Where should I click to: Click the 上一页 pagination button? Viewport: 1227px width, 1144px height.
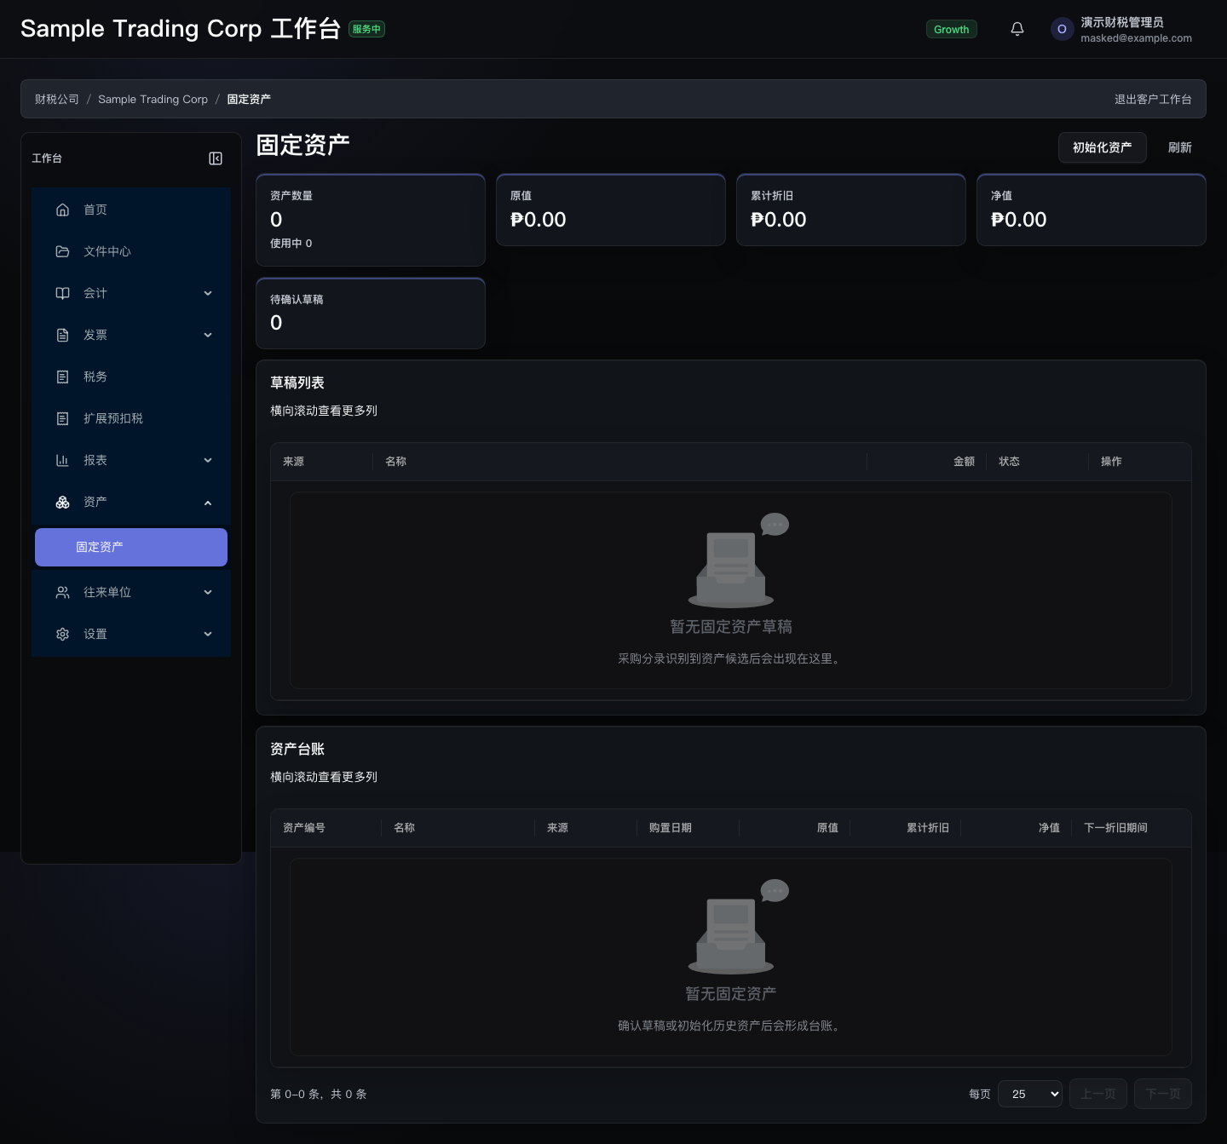click(1098, 1094)
